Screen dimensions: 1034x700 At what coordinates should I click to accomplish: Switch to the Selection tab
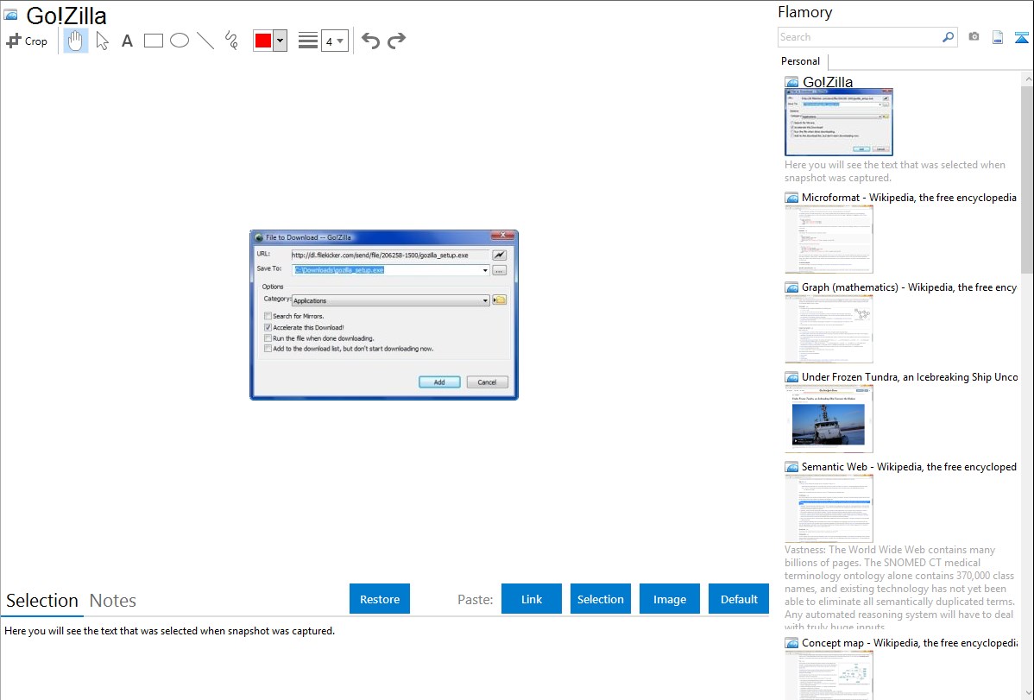[42, 601]
